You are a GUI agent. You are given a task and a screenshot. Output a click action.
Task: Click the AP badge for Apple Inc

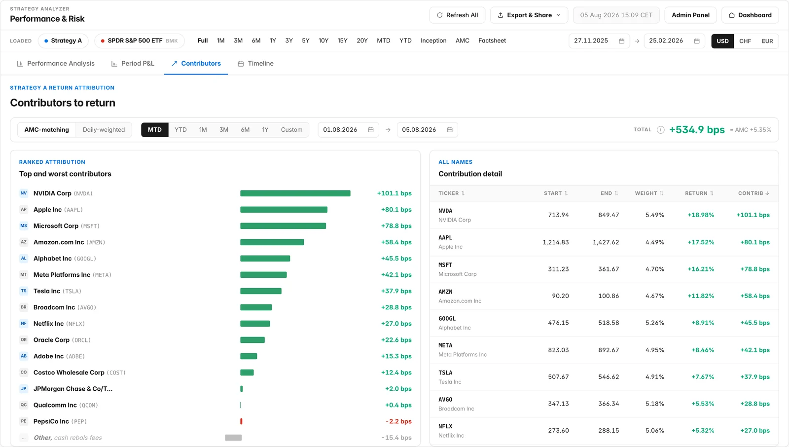click(24, 210)
